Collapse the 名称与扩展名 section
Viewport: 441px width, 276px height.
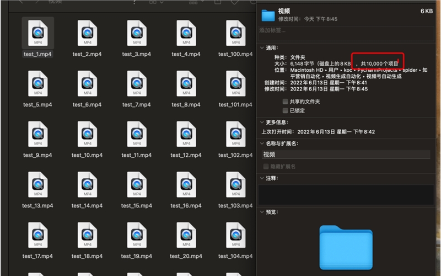point(261,144)
